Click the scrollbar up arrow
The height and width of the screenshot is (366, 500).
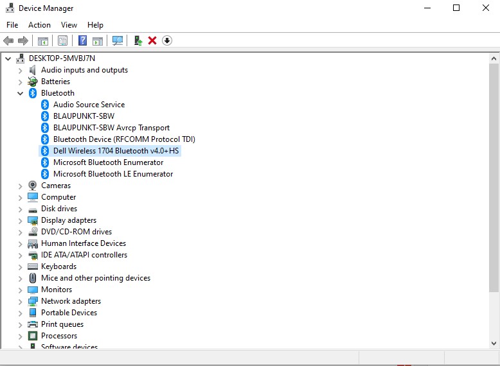pyautogui.click(x=494, y=58)
